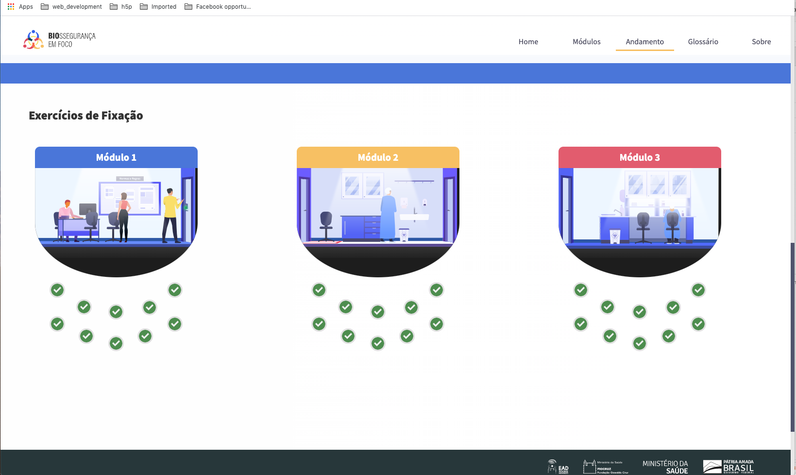Viewport: 796px width, 475px height.
Task: Click bottom-center checkmark under Módulo 1
Action: (116, 343)
